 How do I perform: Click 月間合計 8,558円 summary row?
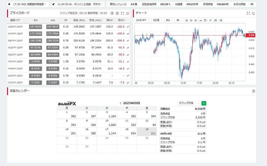pyautogui.click(x=183, y=109)
